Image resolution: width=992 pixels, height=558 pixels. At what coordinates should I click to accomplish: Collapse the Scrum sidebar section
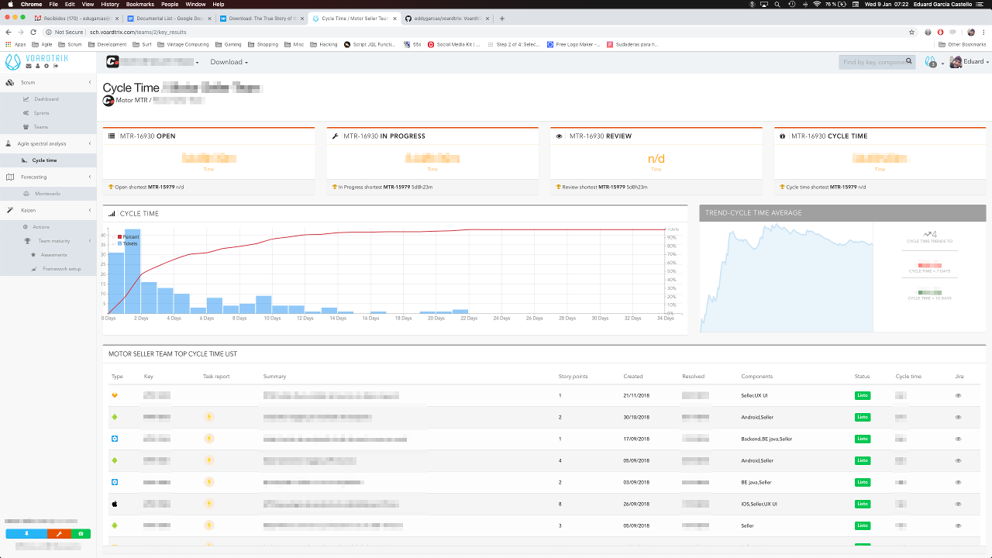[x=89, y=82]
